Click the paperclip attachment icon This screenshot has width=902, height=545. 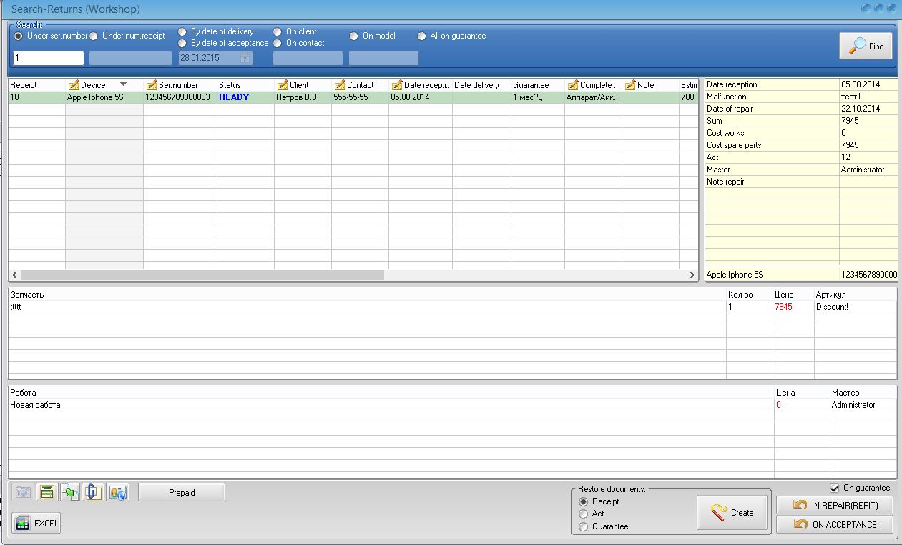coord(94,492)
